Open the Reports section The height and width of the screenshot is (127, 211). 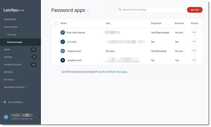pyautogui.click(x=8, y=72)
